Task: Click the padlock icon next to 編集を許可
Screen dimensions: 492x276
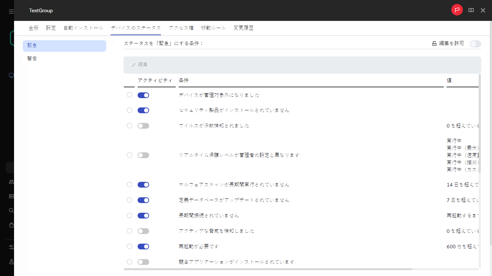Action: (433, 43)
